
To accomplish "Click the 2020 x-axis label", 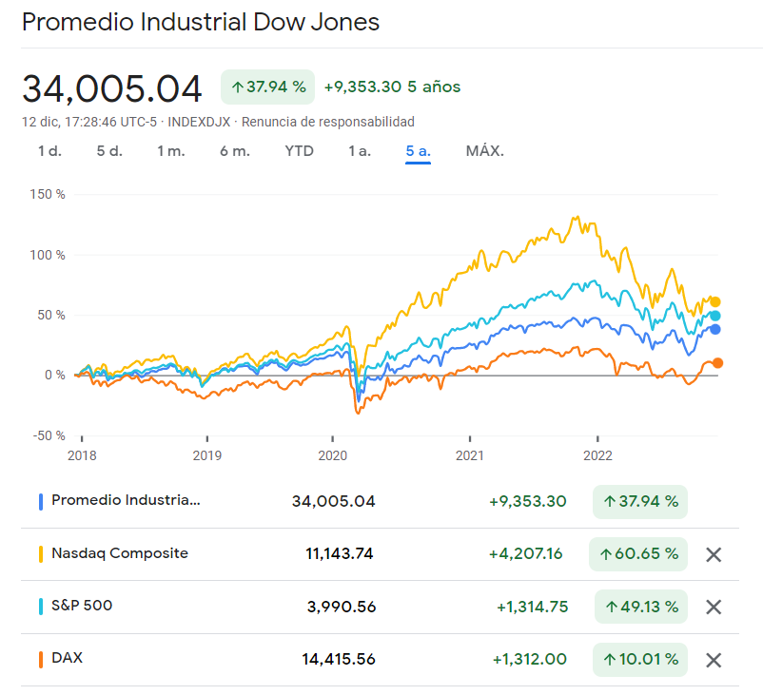I will pos(332,455).
